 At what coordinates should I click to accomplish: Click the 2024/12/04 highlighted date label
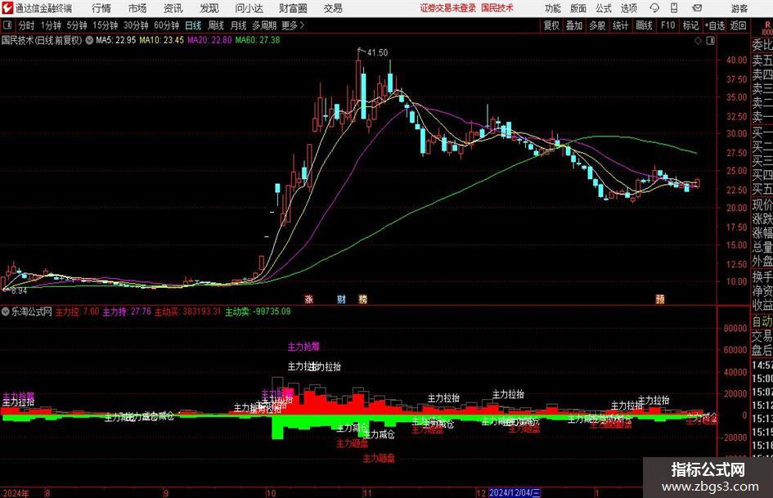pyautogui.click(x=515, y=492)
